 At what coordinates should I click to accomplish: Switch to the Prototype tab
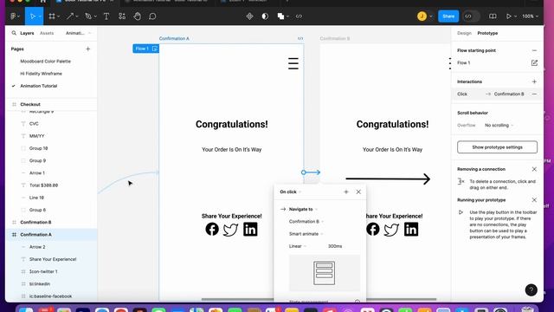click(x=487, y=33)
